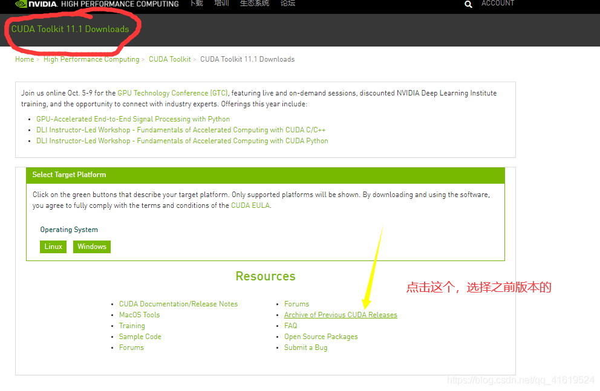This screenshot has width=600, height=391.
Task: Open Archive of Previous CUDA Releases
Action: click(341, 315)
